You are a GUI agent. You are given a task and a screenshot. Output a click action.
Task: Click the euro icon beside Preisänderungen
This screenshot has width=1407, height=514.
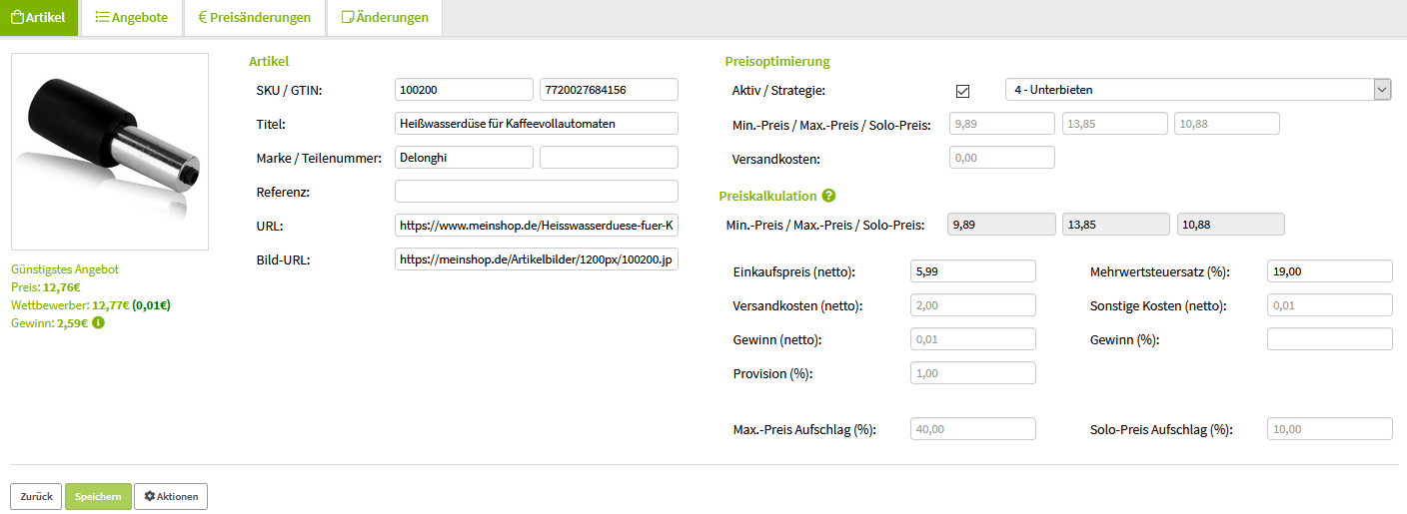point(202,17)
